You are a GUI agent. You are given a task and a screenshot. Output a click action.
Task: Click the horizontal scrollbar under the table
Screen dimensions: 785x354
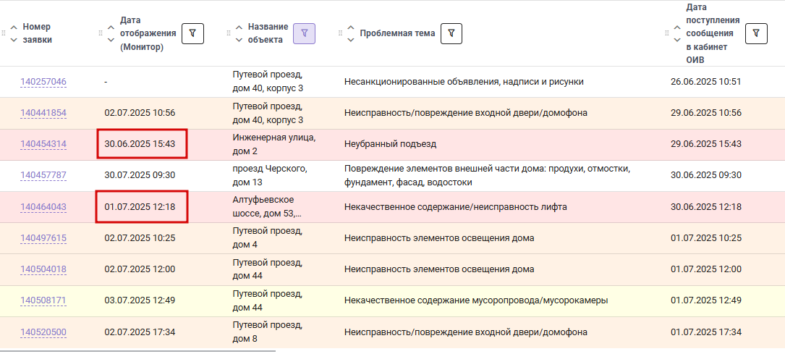pyautogui.click(x=137, y=351)
